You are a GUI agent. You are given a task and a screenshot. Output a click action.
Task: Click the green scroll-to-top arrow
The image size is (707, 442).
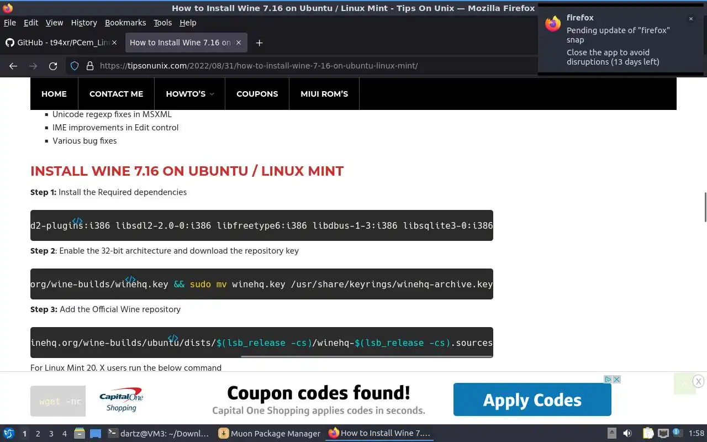(x=684, y=383)
